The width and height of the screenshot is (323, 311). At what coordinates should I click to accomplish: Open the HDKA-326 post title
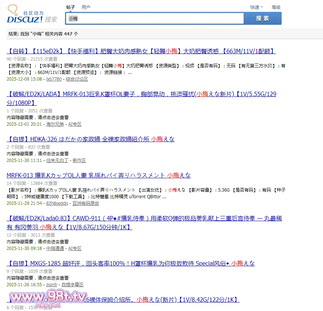pyautogui.click(x=91, y=139)
